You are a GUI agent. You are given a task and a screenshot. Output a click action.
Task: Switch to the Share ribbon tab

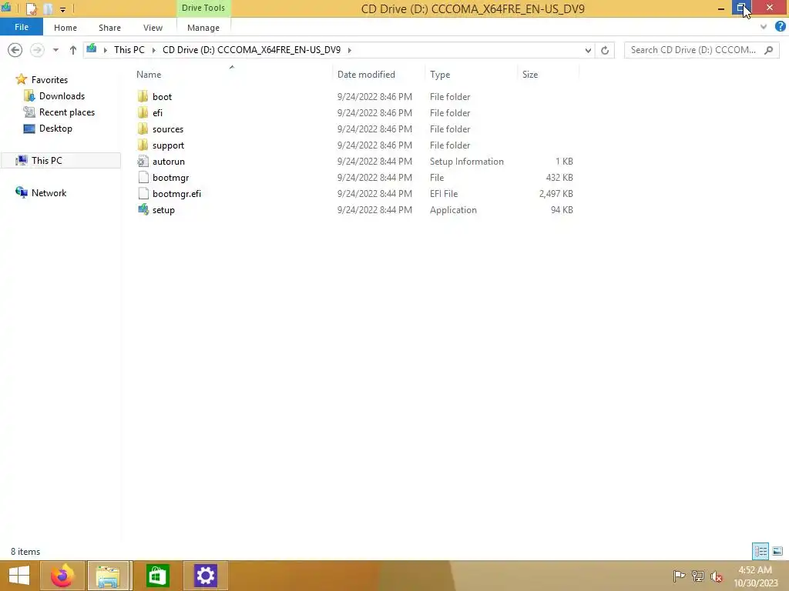coord(109,28)
